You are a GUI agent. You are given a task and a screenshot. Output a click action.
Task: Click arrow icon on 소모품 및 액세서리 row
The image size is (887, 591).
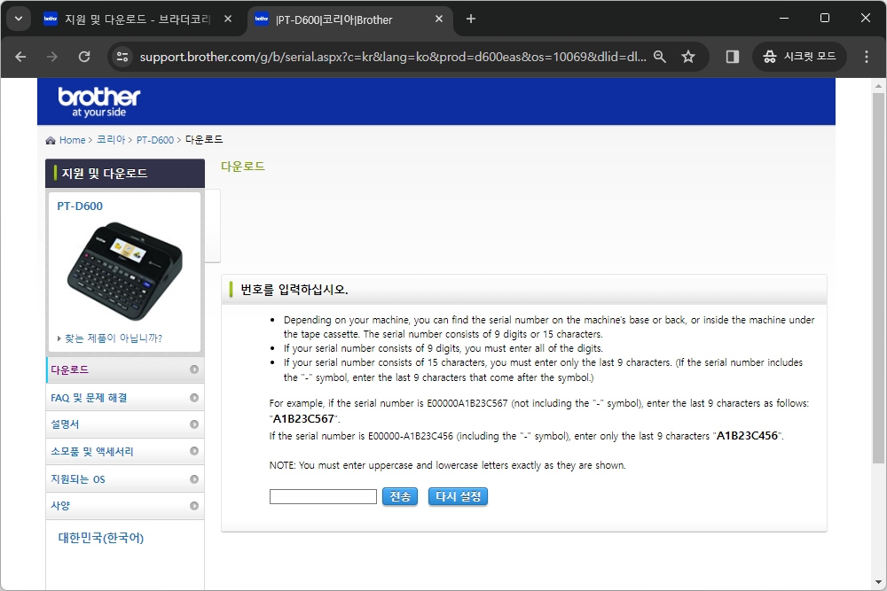pos(194,451)
